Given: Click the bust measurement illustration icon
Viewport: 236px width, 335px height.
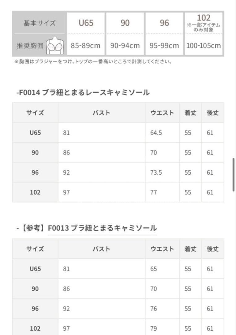Looking at the screenshot, I should pyautogui.click(x=55, y=46).
